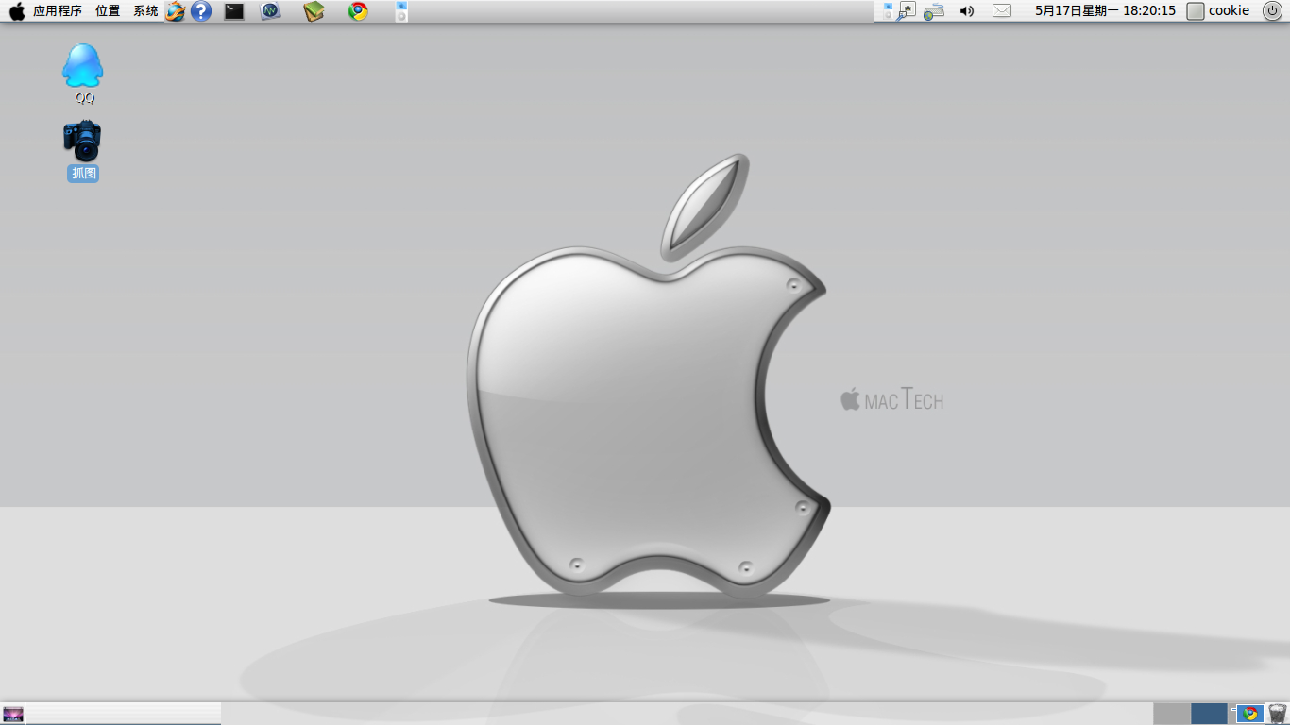Open the help question mark launcher
Image resolution: width=1290 pixels, height=725 pixels.
tap(201, 11)
